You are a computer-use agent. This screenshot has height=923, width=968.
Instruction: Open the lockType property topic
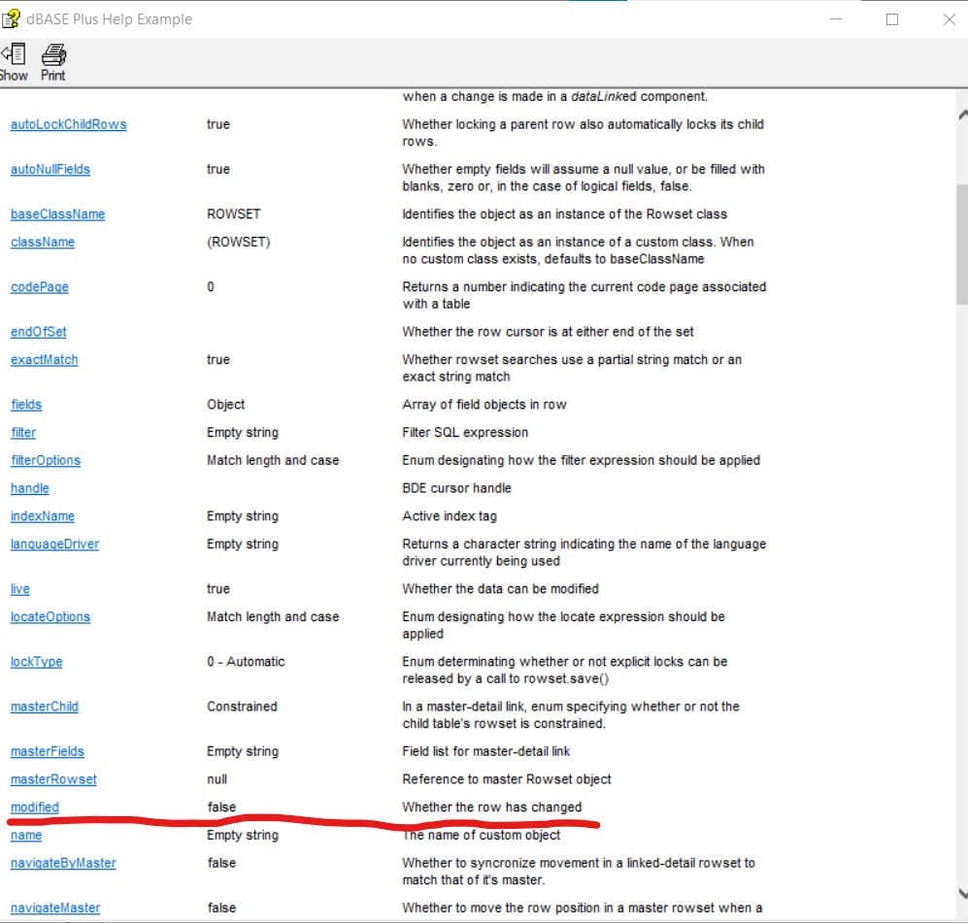tap(37, 661)
